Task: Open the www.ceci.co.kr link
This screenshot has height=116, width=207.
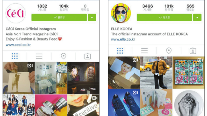Action: coord(18,45)
